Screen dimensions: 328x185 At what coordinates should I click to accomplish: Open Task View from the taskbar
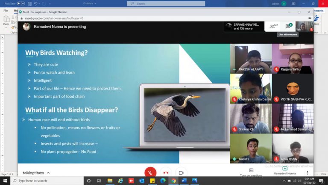[100, 181]
